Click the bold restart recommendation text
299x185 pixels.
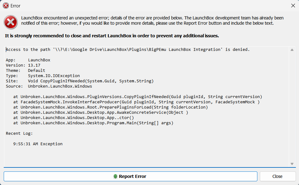coord(112,36)
